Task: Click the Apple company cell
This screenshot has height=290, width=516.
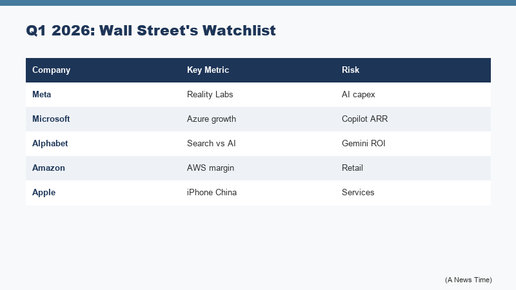Action: point(45,193)
